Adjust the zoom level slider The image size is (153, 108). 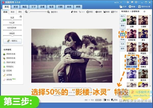click(x=37, y=12)
